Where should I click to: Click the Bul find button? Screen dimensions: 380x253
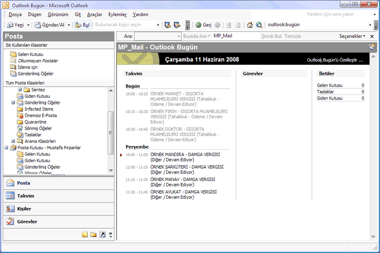[83, 25]
